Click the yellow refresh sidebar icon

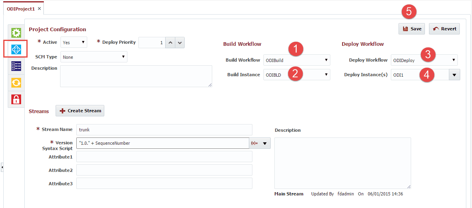[16, 83]
